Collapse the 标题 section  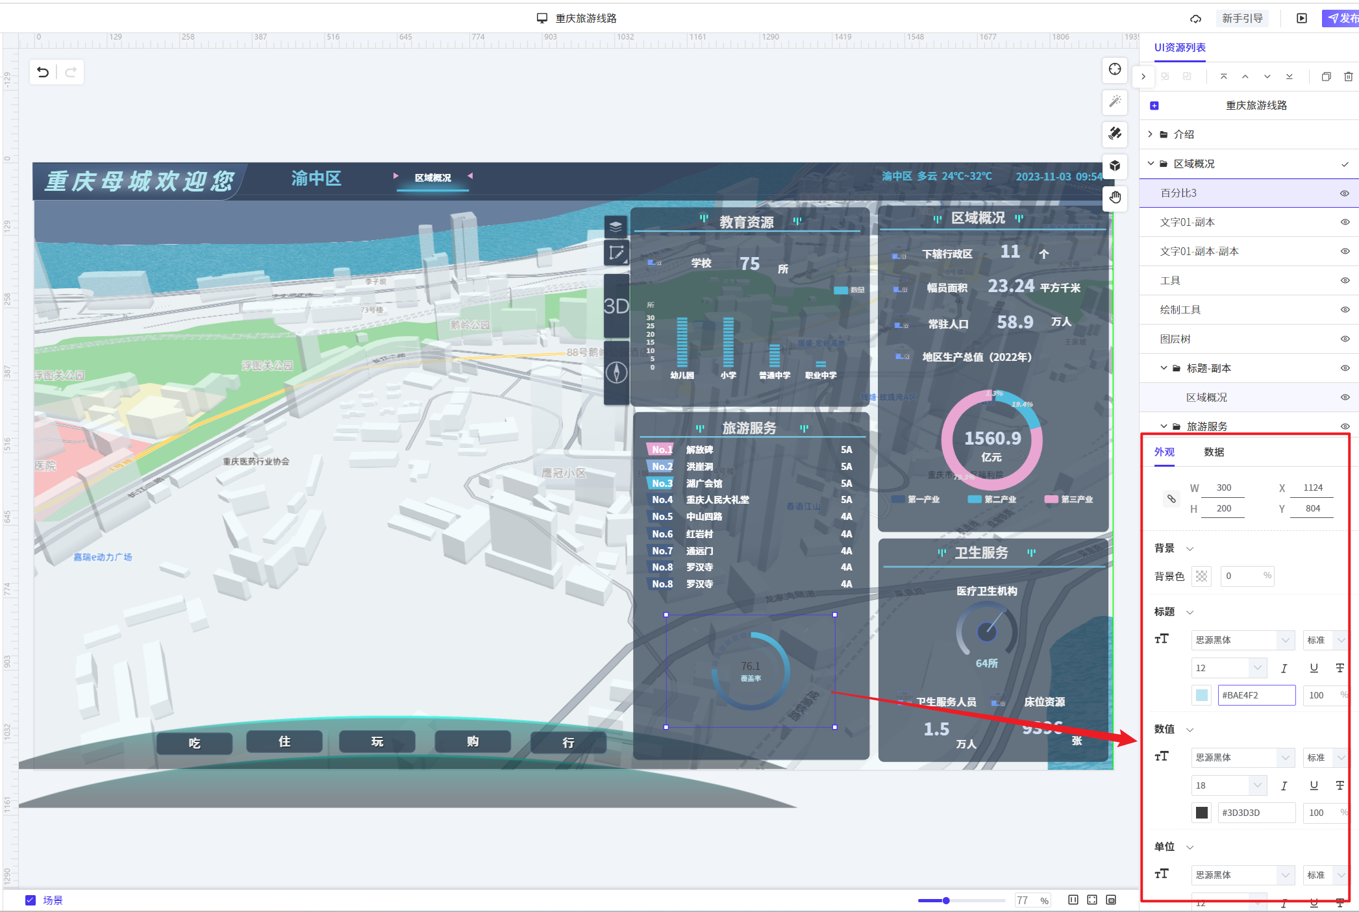pyautogui.click(x=1190, y=612)
